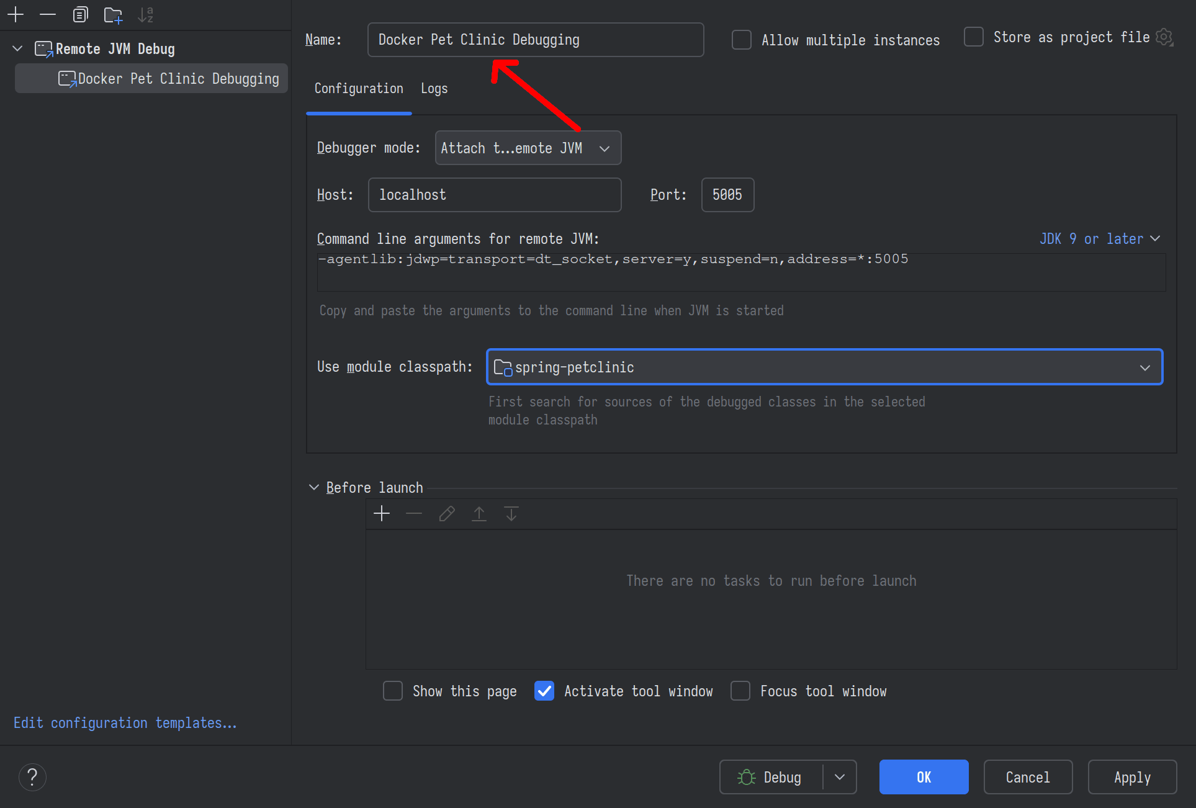Add a new run configuration
The image size is (1196, 808).
(15, 14)
